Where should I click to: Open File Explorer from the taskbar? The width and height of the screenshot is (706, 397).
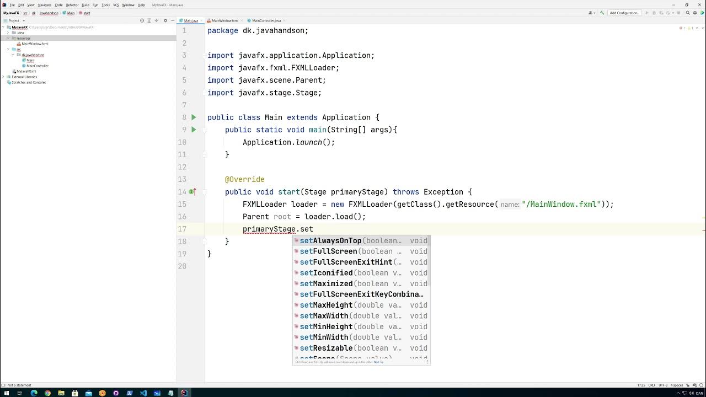click(61, 393)
